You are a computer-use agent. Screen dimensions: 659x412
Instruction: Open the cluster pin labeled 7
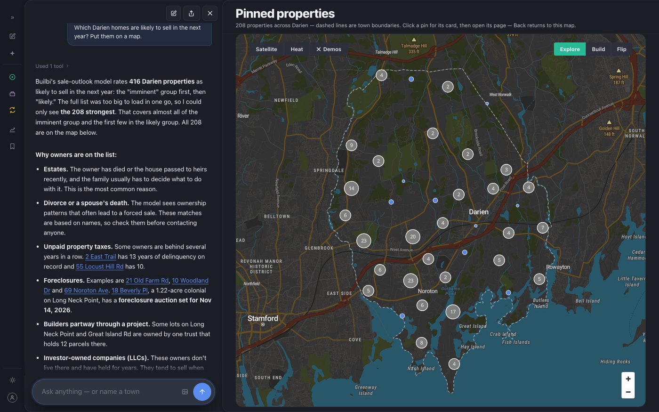tap(543, 227)
